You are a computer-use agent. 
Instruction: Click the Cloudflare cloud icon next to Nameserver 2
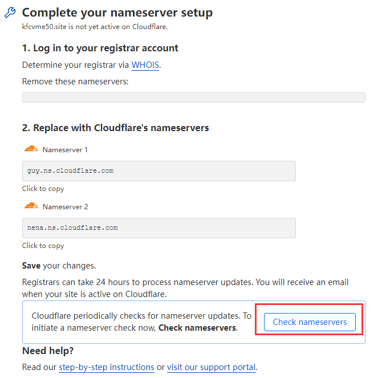click(x=31, y=206)
